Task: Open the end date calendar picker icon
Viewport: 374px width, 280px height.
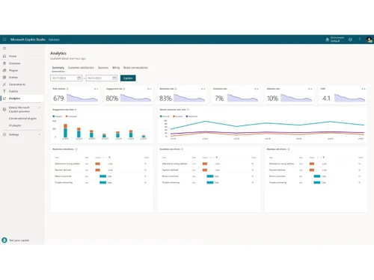Action: [x=114, y=78]
